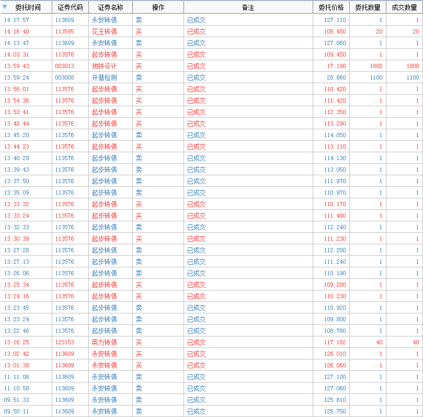Viewport: 423px width, 417px height.
Task: Sort by 证券代码 column header
Action: [70, 7]
